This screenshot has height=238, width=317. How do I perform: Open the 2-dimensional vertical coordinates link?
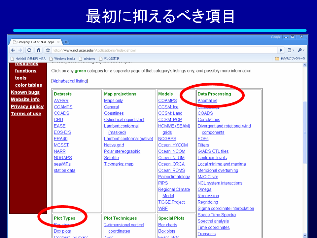pyautogui.click(x=124, y=228)
